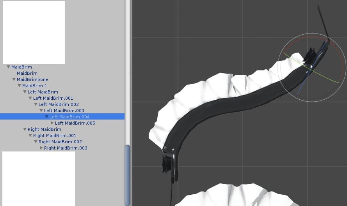Select MaidBrim 1 in the hierarchy
The width and height of the screenshot is (347, 206).
pos(34,86)
